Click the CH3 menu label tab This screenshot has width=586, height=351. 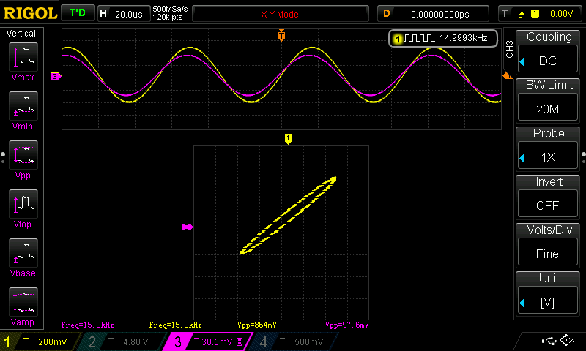pos(509,49)
